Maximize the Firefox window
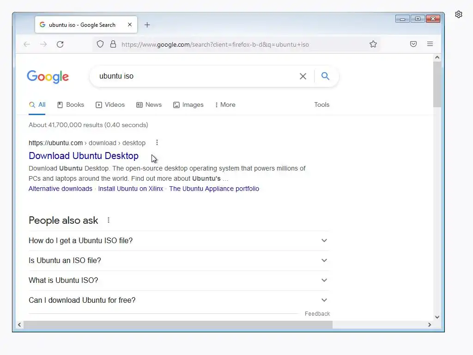Viewport: 473px width, 355px height. click(x=418, y=18)
